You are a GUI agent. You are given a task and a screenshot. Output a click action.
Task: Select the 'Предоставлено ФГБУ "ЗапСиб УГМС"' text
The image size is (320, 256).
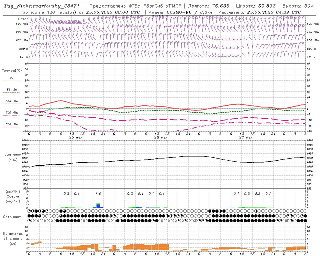(135, 6)
